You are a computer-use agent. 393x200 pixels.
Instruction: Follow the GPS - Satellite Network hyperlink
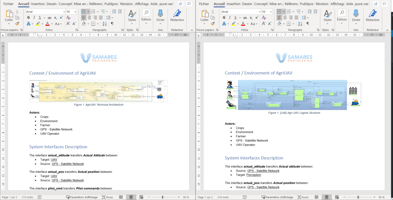67,163
